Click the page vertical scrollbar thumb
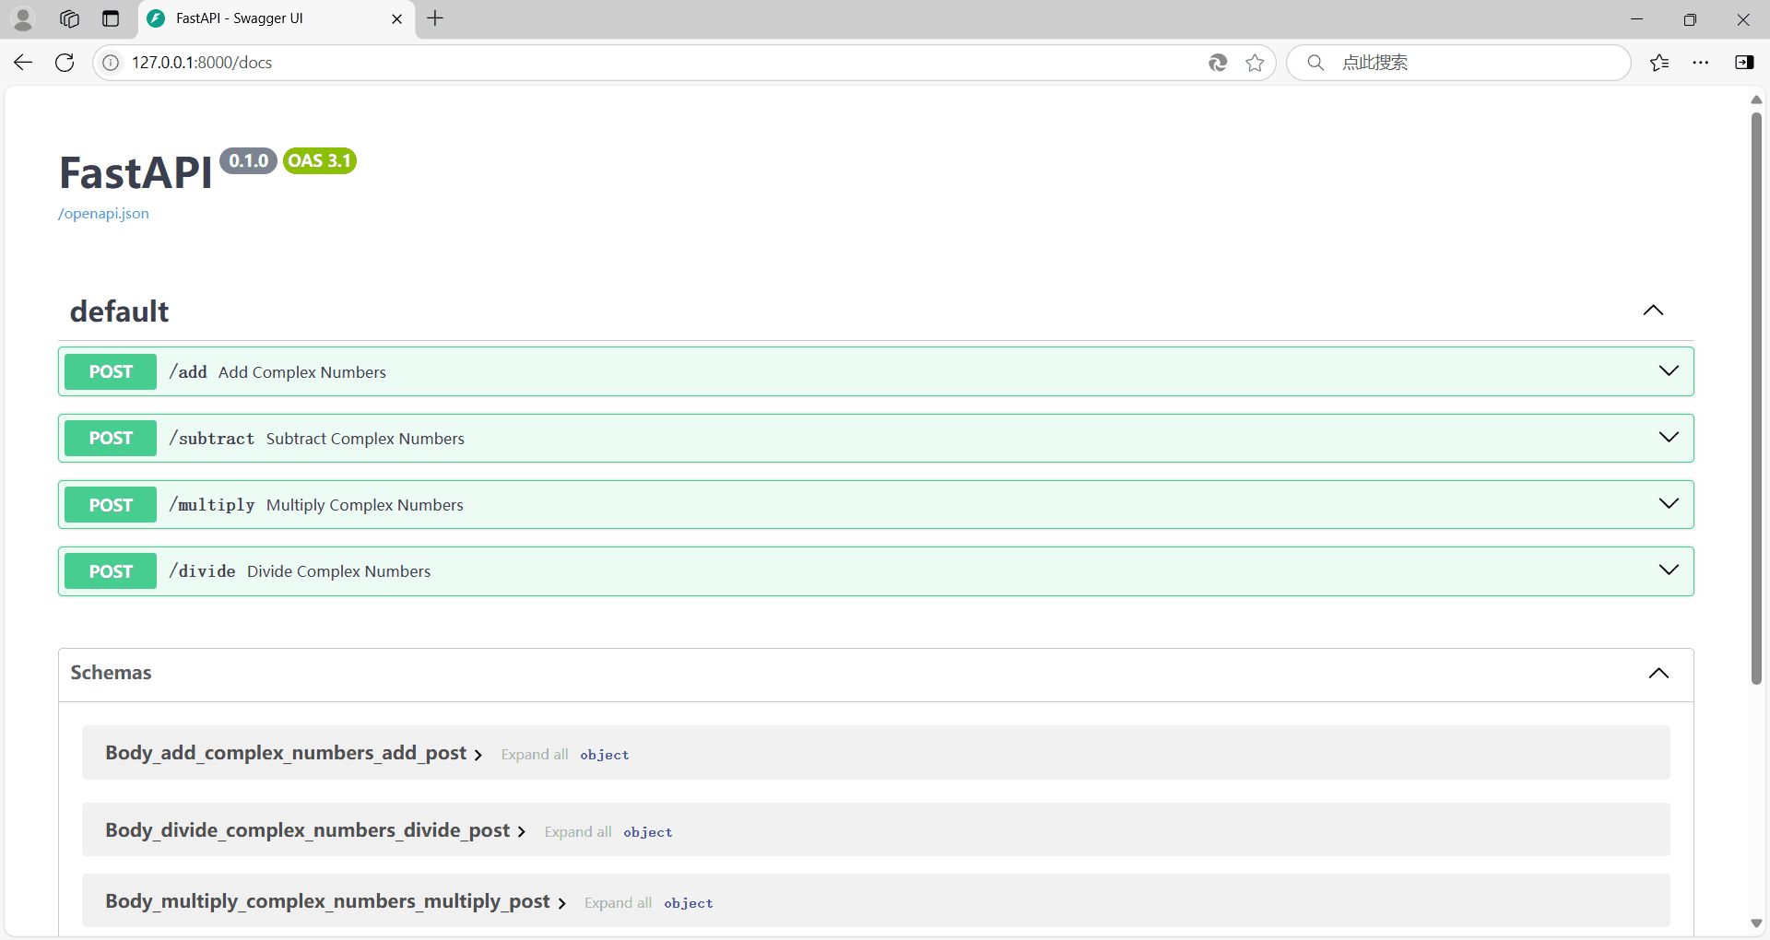Viewport: 1770px width, 940px height. coord(1756,396)
